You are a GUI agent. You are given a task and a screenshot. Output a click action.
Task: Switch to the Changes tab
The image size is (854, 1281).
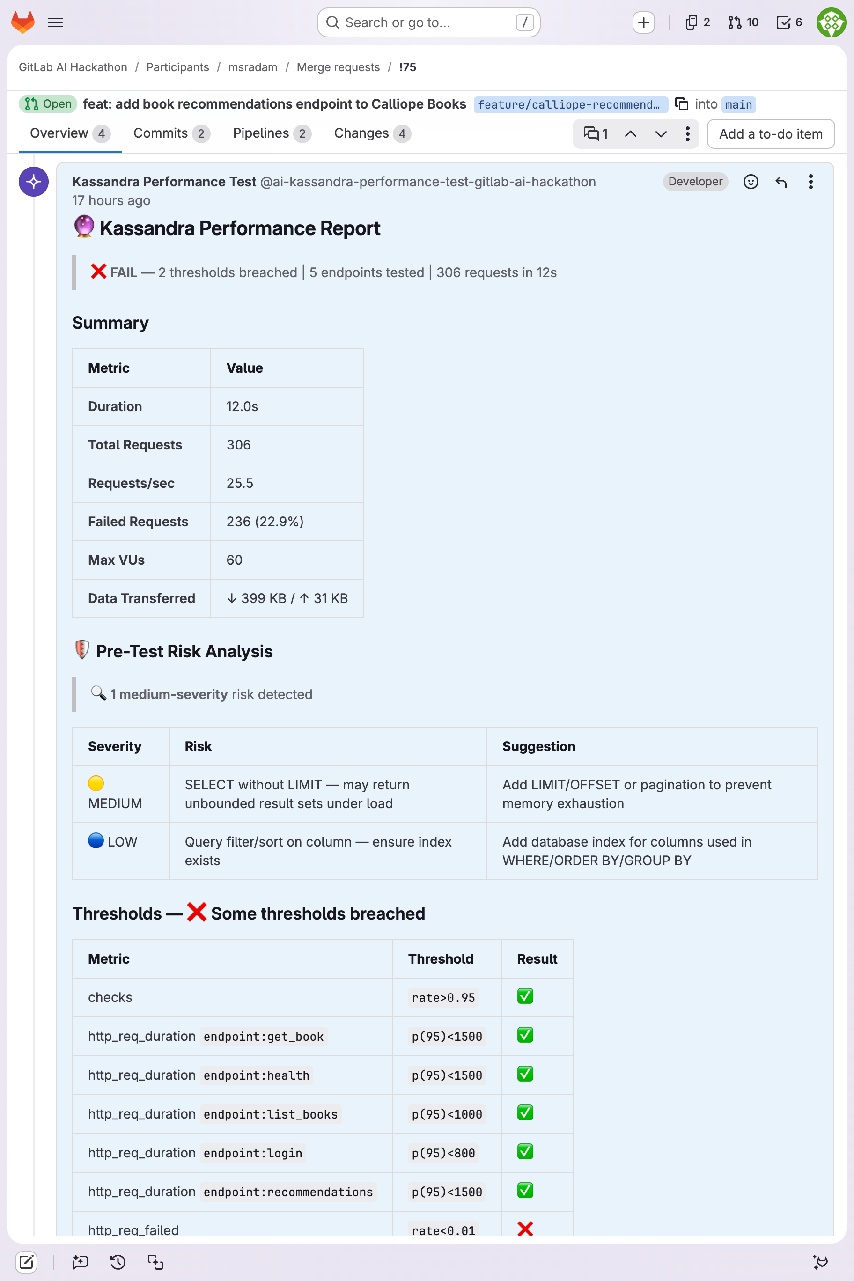373,133
